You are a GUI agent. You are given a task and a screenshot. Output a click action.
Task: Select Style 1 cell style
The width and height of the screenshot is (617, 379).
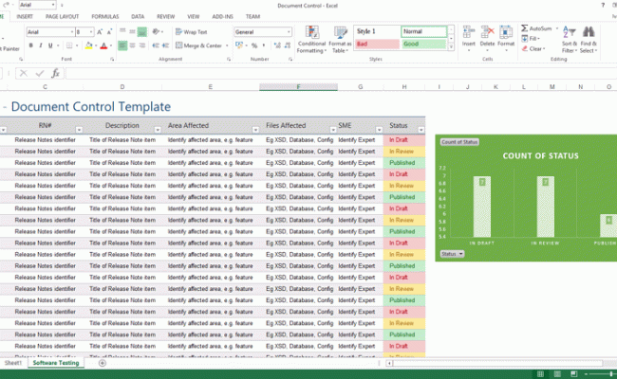(x=377, y=31)
